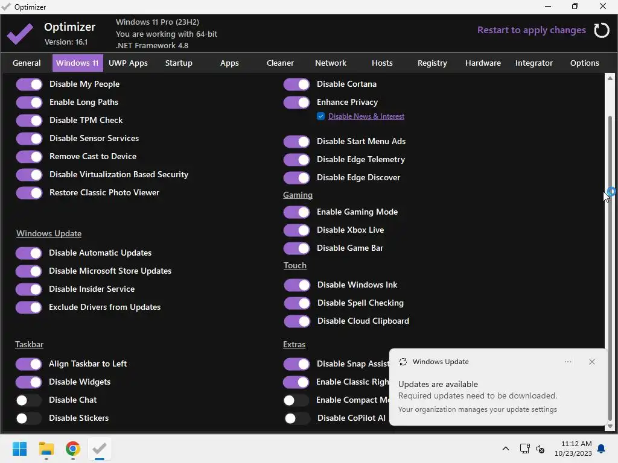Image resolution: width=618 pixels, height=463 pixels.
Task: Go to the Hosts tab
Action: coord(382,63)
